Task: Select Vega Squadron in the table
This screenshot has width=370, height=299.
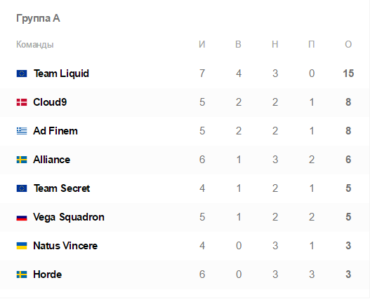Action: [69, 217]
